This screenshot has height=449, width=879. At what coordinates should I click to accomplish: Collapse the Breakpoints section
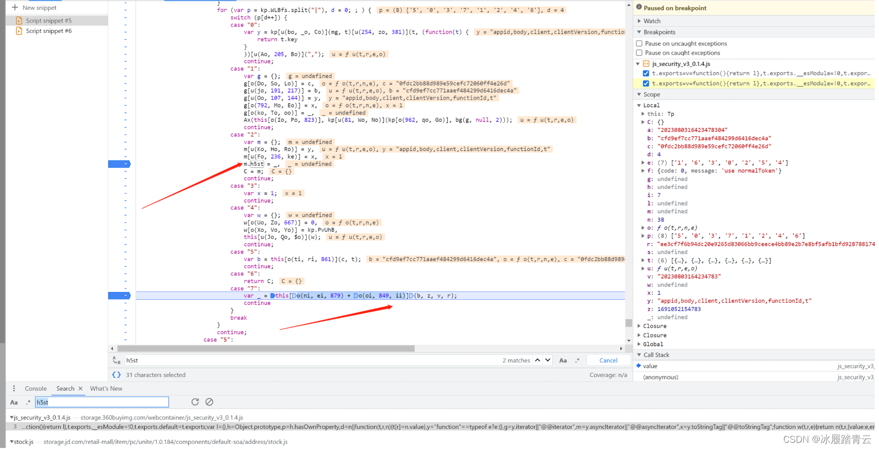click(x=639, y=32)
